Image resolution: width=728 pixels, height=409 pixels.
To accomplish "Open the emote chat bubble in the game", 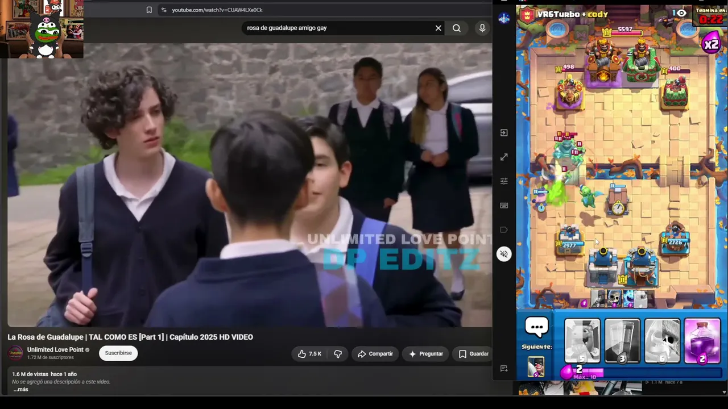I will (536, 327).
